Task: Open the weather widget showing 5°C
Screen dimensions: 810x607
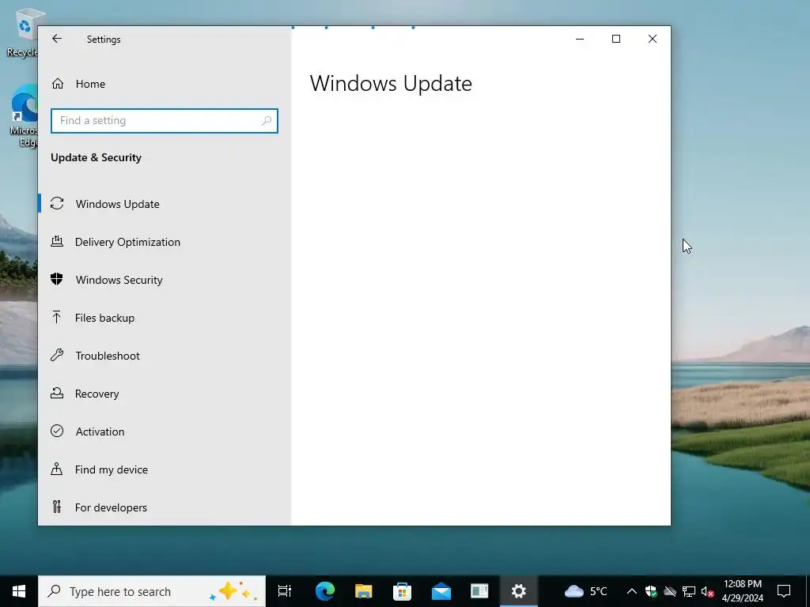Action: pyautogui.click(x=586, y=591)
